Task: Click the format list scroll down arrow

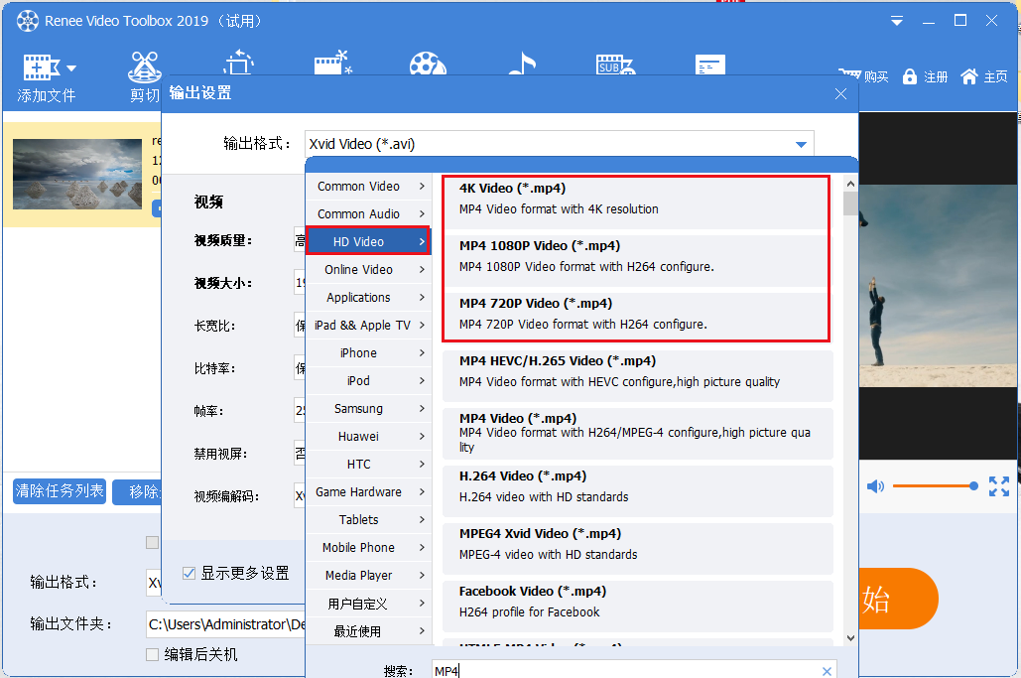Action: click(849, 637)
